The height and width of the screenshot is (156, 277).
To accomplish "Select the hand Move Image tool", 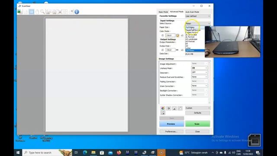I will coord(37,12).
